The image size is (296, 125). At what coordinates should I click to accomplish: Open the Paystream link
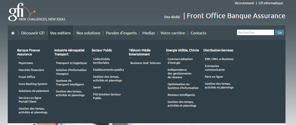[26, 63]
